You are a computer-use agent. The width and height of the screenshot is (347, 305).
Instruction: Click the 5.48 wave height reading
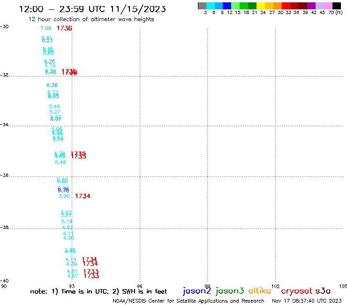point(60,162)
